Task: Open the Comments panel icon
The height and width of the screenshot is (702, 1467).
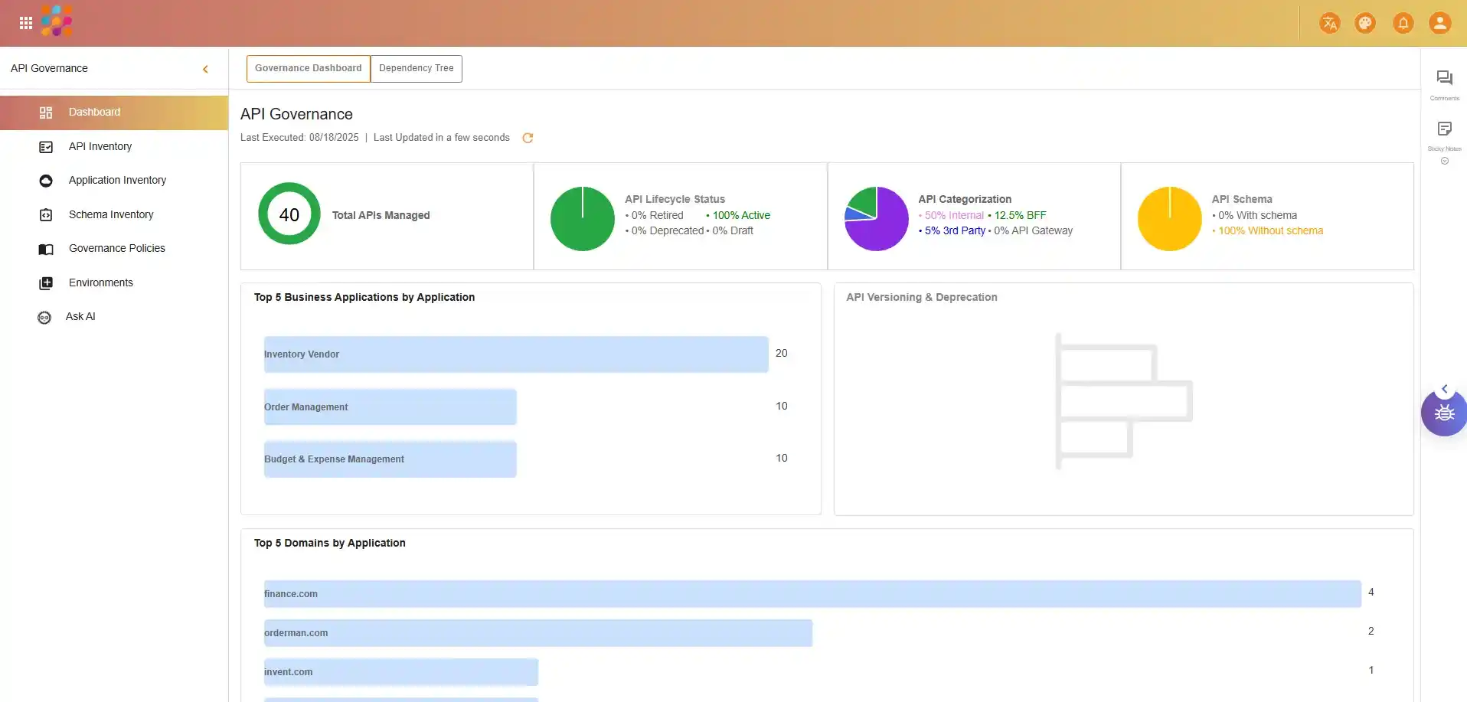Action: (x=1444, y=78)
